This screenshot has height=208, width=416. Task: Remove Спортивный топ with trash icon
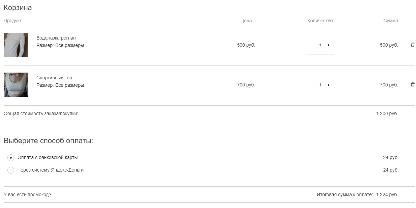coord(412,85)
